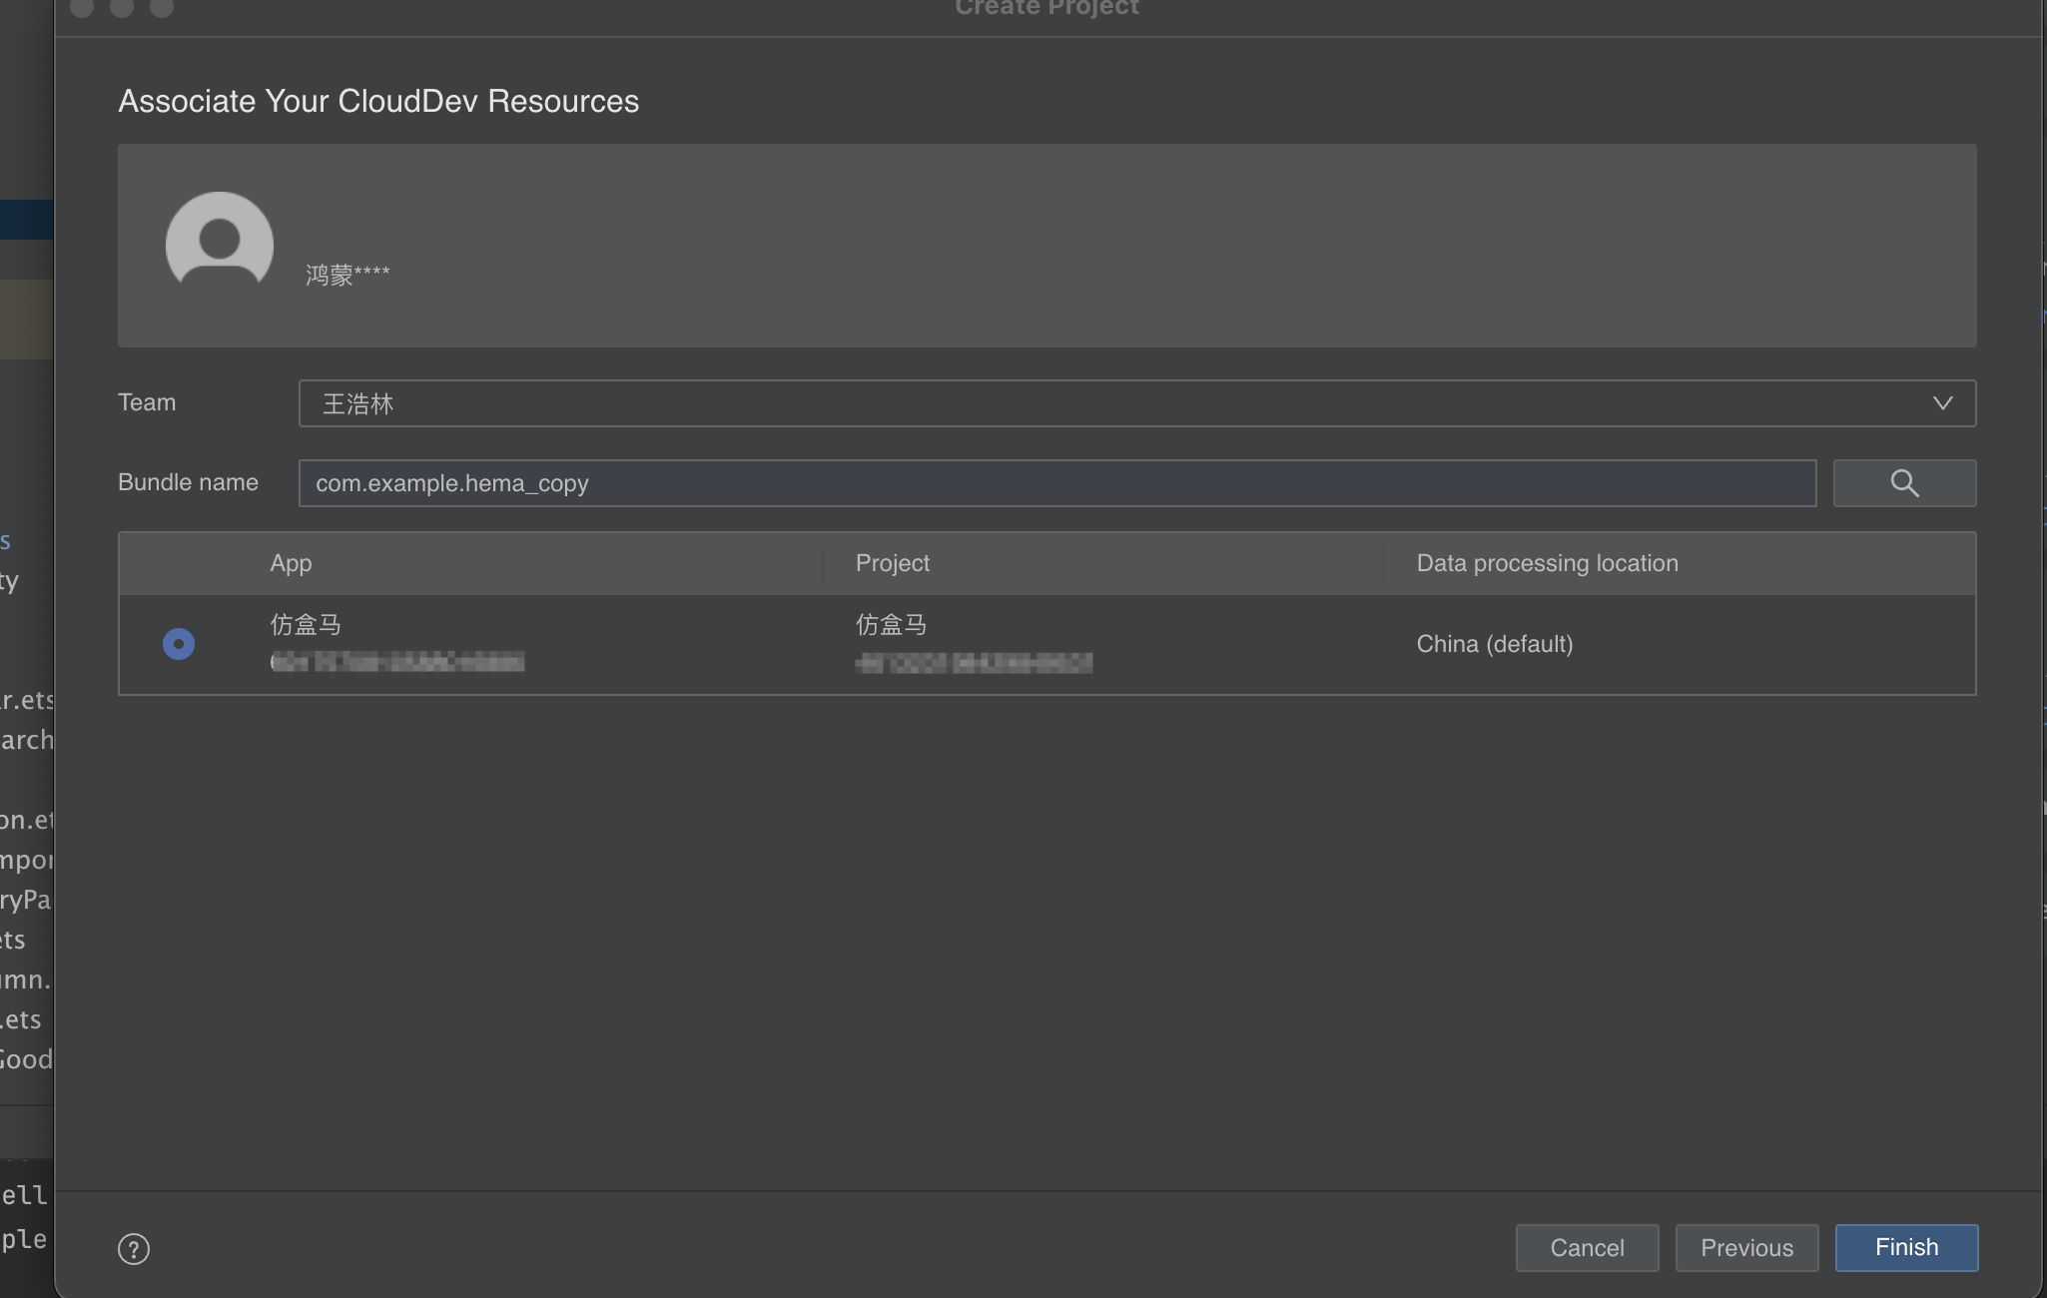This screenshot has height=1298, width=2047.
Task: Click Data processing location column header
Action: point(1547,563)
